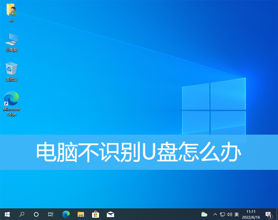Click the 电脑不识别U盘怎么办 banner text
The image size is (278, 220).
coord(139,152)
